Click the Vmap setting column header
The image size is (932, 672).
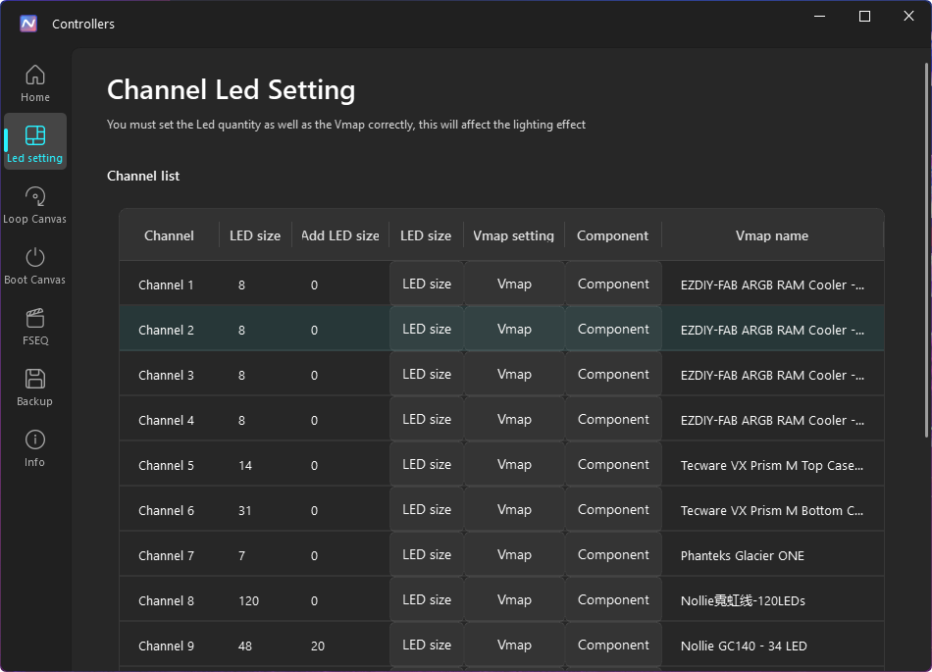tap(513, 235)
